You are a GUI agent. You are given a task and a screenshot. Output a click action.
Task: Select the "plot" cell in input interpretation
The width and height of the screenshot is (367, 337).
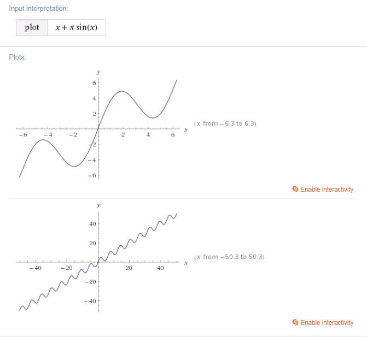tap(32, 28)
